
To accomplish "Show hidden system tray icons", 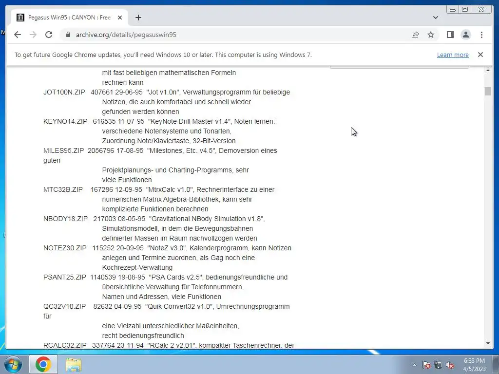I will click(x=414, y=365).
